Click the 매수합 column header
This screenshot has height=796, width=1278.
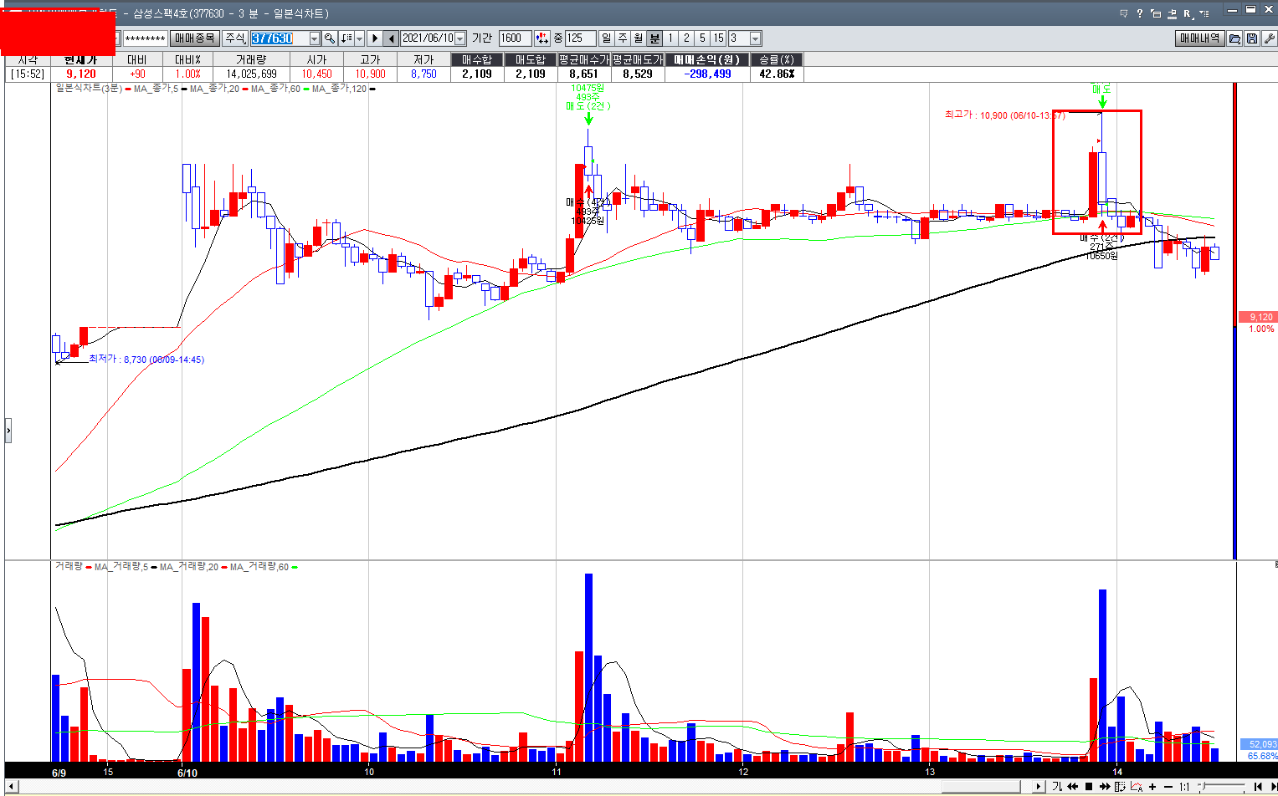477,59
